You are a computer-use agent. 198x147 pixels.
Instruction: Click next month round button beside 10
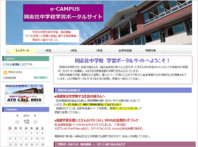35,121
